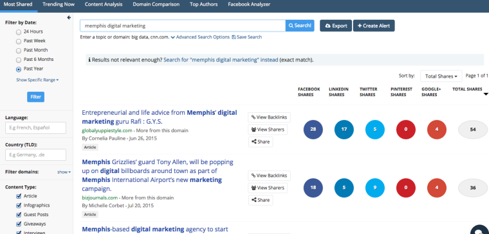
Task: Click the Twitter Shares column header
Action: (368, 92)
